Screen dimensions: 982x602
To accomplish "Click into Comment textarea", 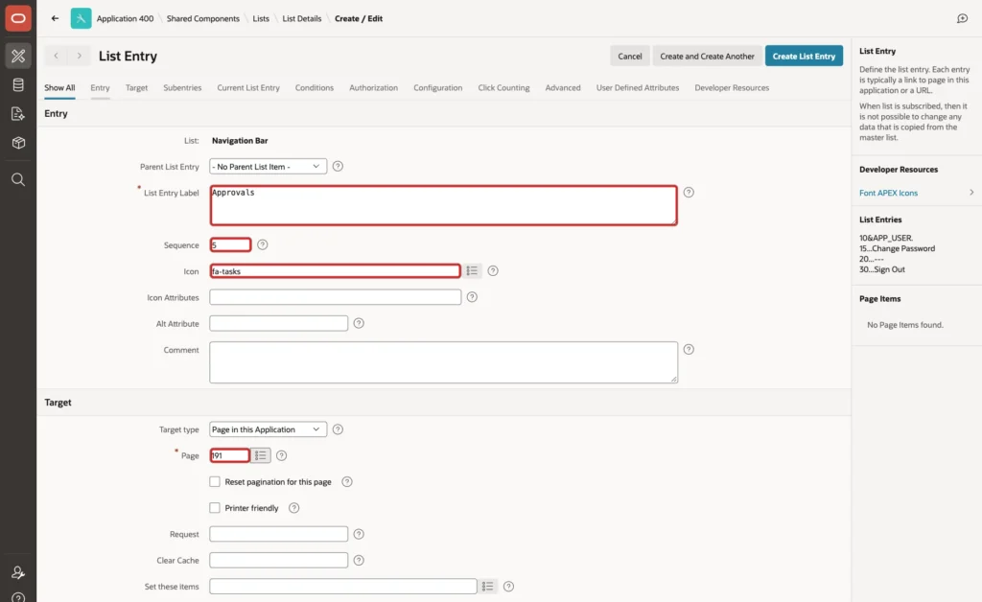I will [443, 362].
